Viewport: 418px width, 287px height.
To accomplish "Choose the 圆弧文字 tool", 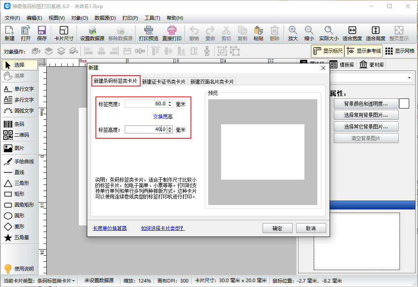I will pyautogui.click(x=20, y=111).
